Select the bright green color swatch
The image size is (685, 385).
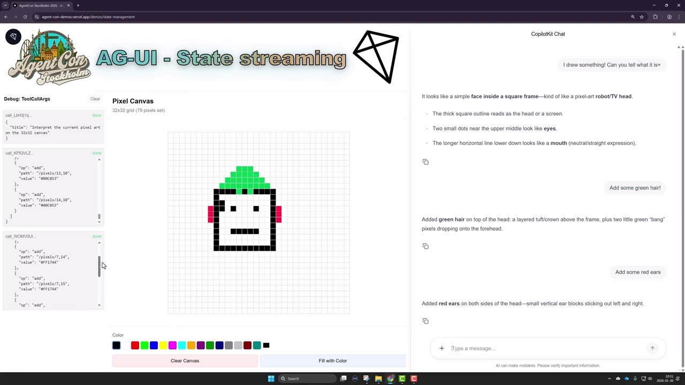click(144, 345)
